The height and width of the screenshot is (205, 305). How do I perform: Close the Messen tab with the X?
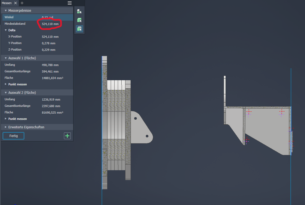(x=16, y=3)
